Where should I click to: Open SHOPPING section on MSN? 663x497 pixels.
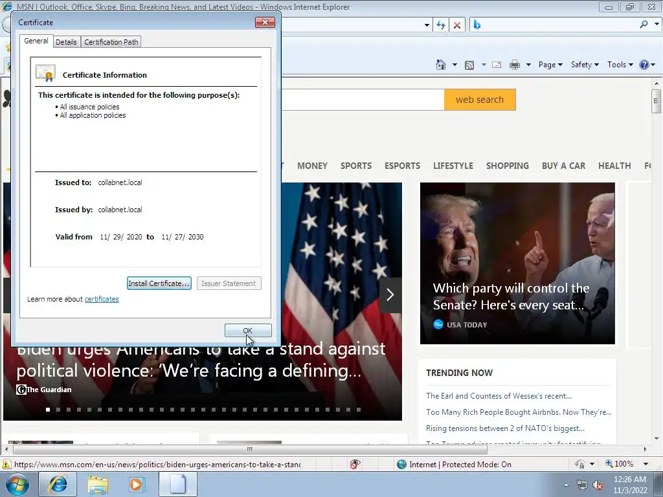[x=508, y=166]
